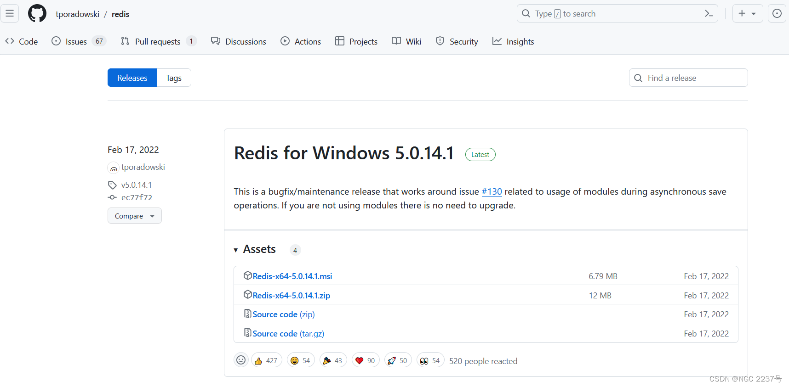Click package icon beside the .msi asset
Image resolution: width=789 pixels, height=387 pixels.
[248, 275]
